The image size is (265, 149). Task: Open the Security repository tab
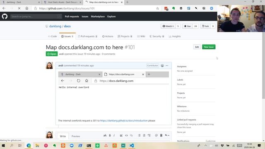coord(157,36)
